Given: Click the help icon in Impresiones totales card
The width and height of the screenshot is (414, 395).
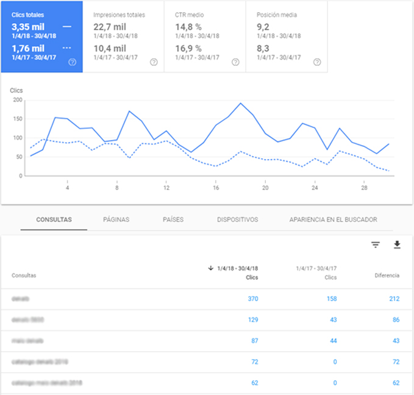Looking at the screenshot, I should pos(154,62).
